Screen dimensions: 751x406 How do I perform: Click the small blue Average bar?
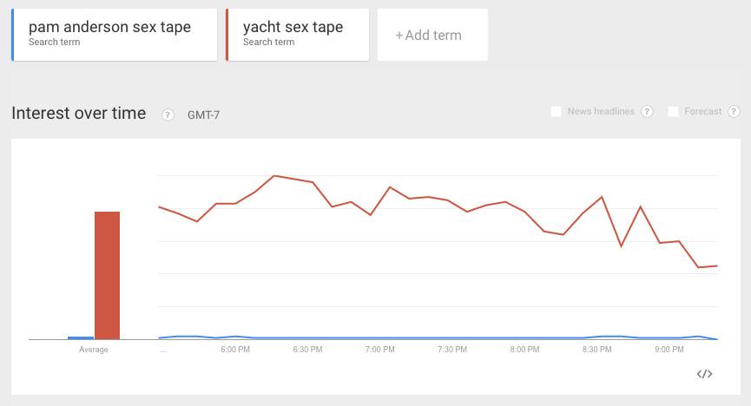[x=81, y=337]
